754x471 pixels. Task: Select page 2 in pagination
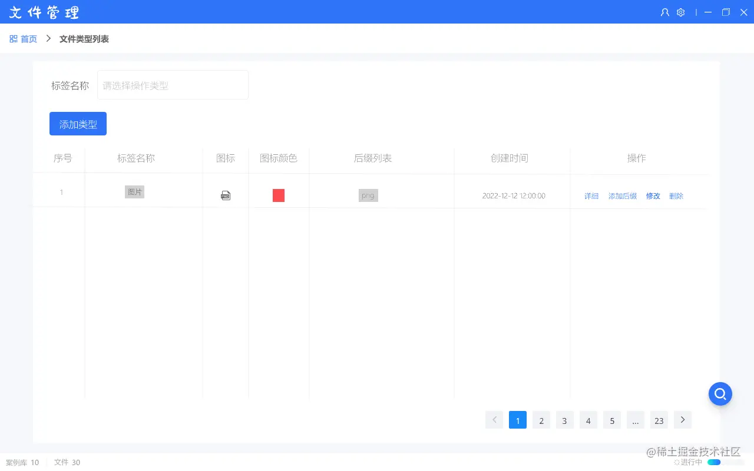541,420
